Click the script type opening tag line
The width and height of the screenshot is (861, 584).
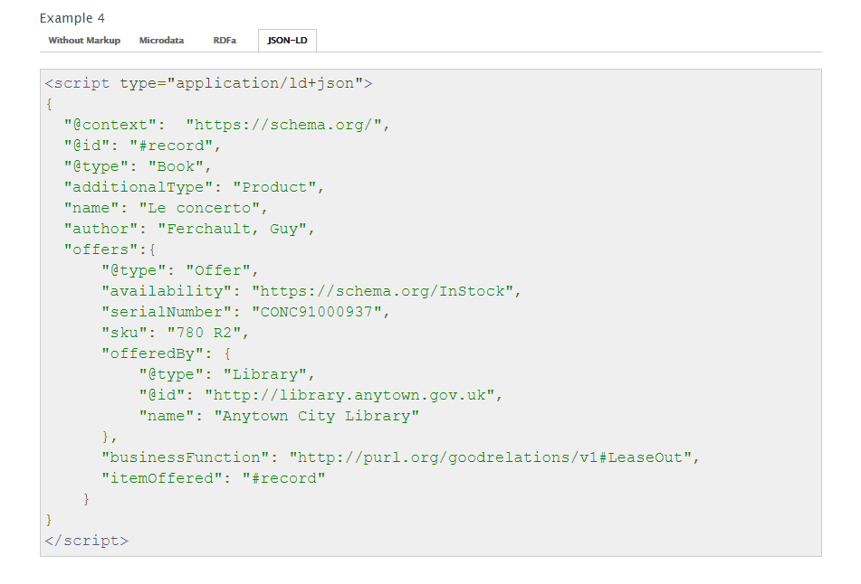pyautogui.click(x=208, y=83)
